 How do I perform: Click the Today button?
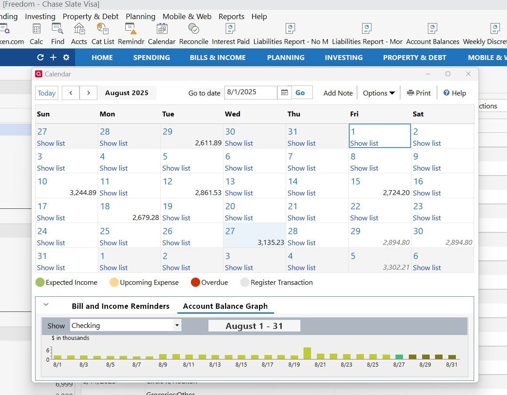(47, 93)
